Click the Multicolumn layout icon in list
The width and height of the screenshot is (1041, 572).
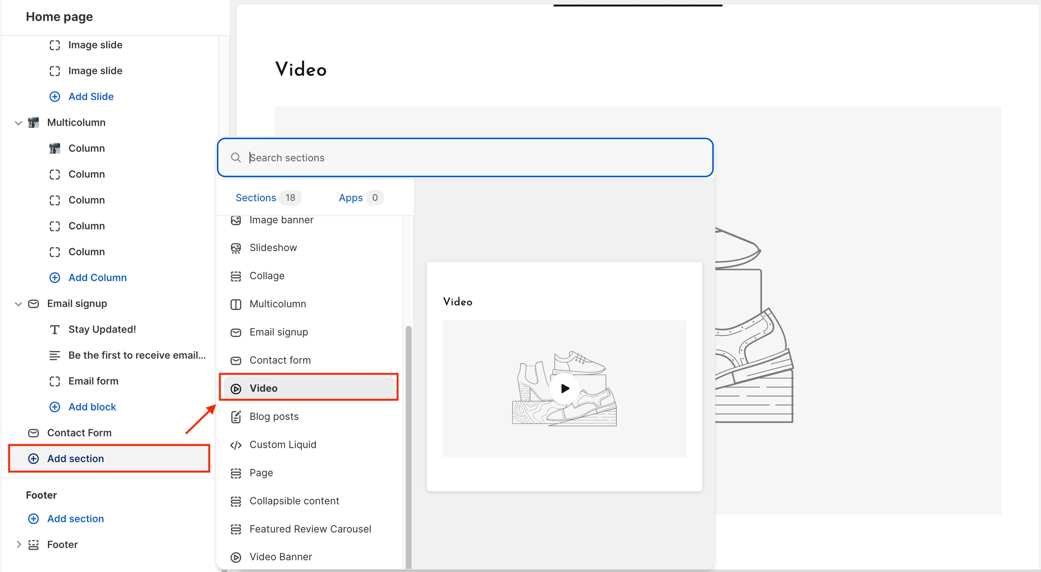[x=236, y=305]
